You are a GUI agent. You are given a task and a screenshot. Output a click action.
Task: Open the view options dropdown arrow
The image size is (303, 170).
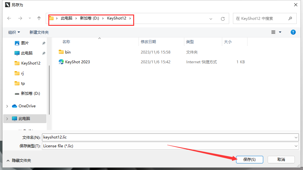click(x=280, y=32)
